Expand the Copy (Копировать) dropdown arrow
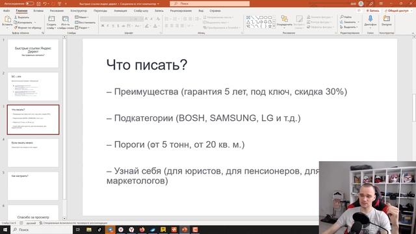416x234 pixels. click(34, 23)
